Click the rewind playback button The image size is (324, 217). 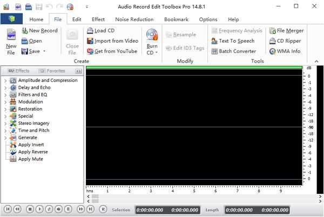pyautogui.click(x=17, y=209)
